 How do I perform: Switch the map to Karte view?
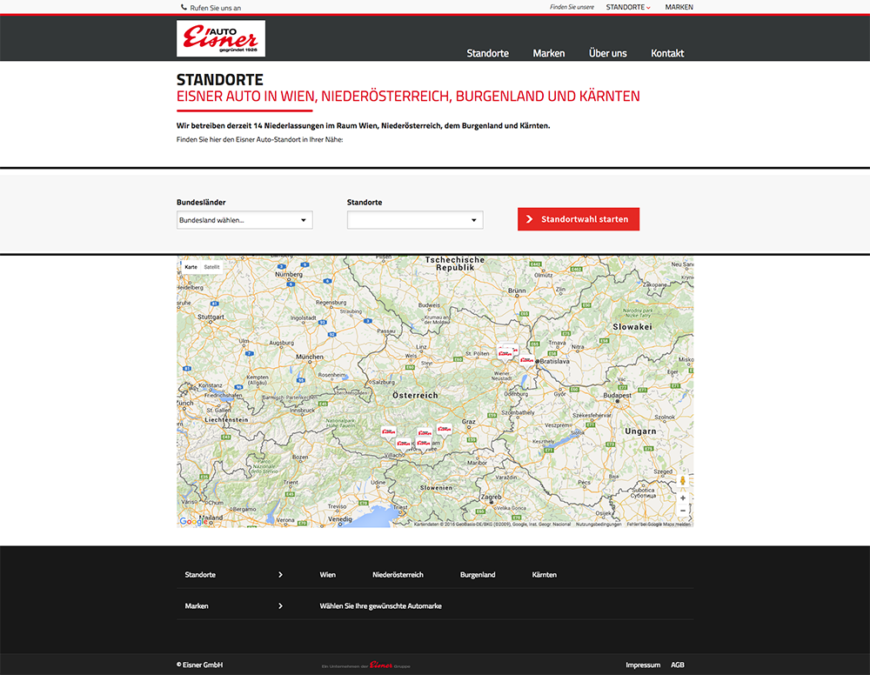[191, 267]
